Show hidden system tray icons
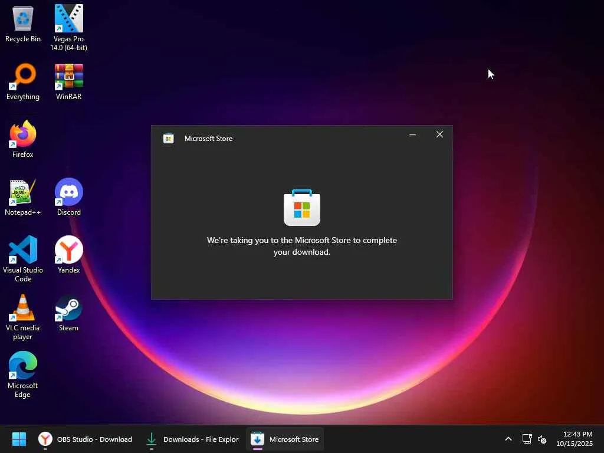This screenshot has height=453, width=604. coord(508,439)
